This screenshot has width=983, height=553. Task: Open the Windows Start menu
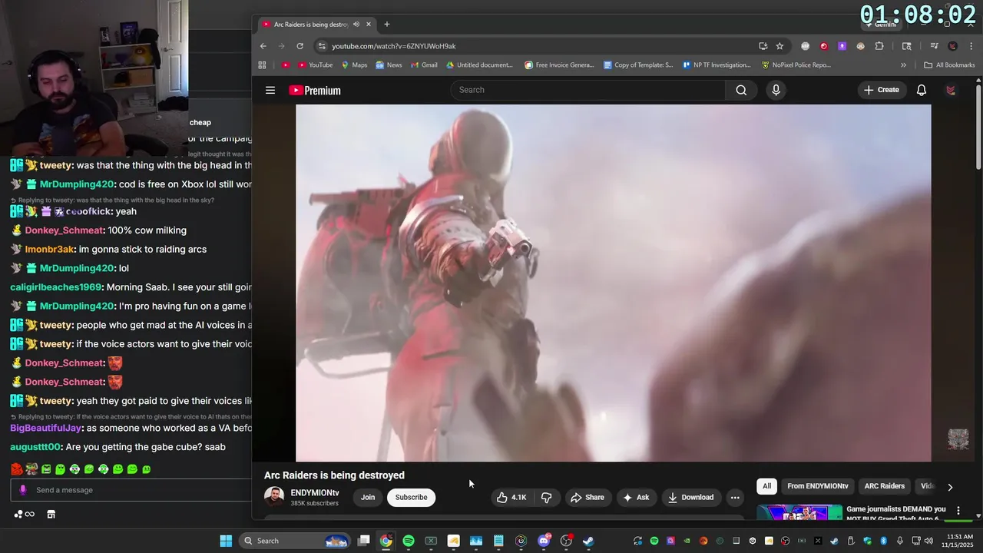(226, 541)
